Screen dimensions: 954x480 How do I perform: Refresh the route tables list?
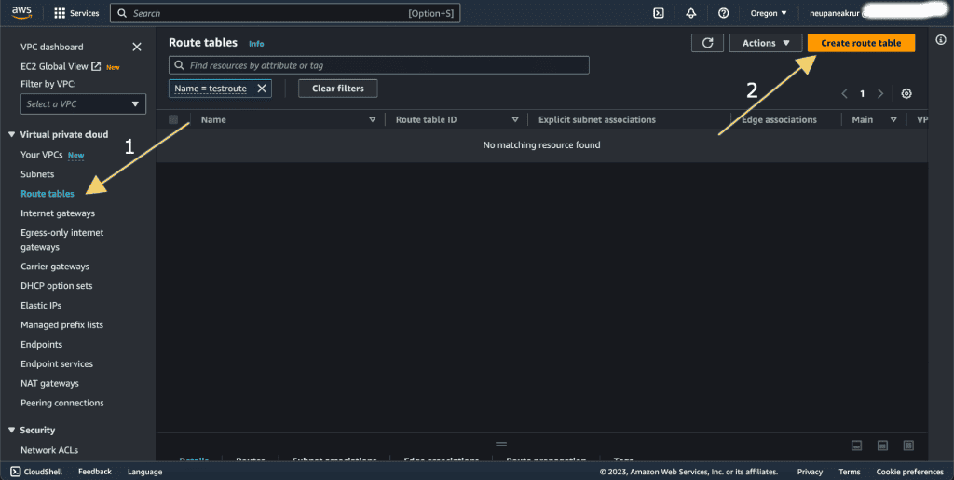tap(708, 43)
